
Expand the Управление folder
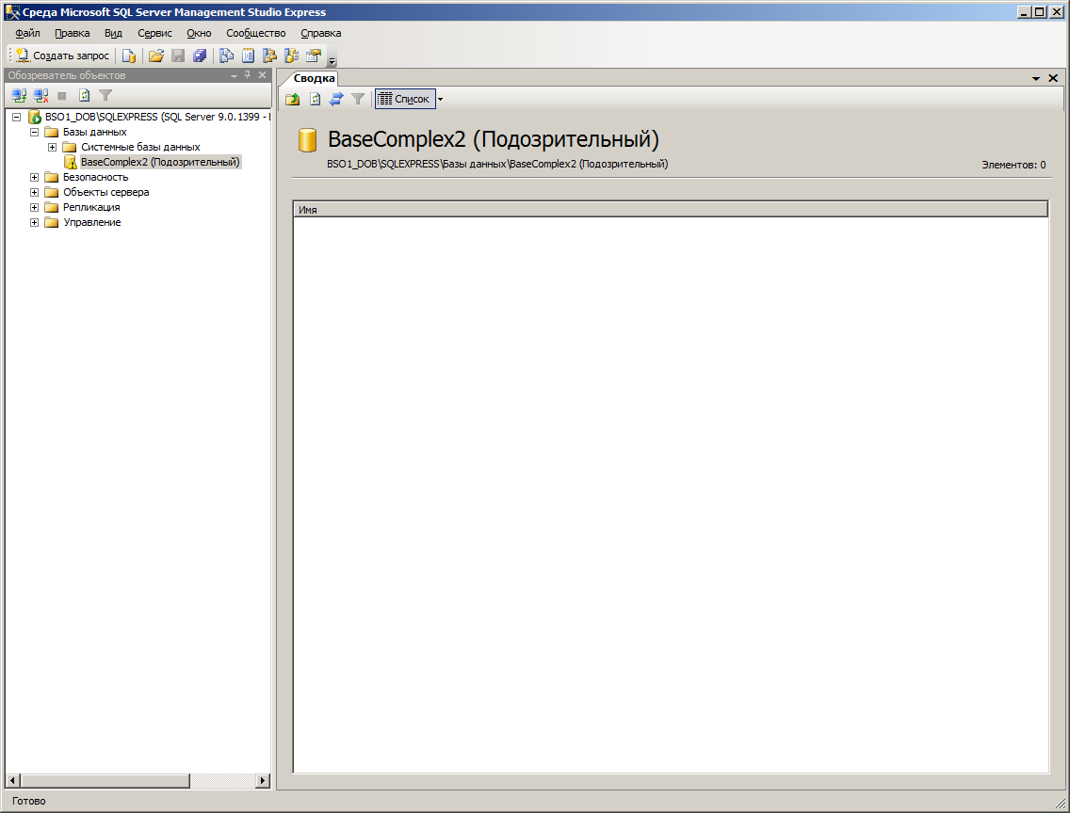pos(34,222)
